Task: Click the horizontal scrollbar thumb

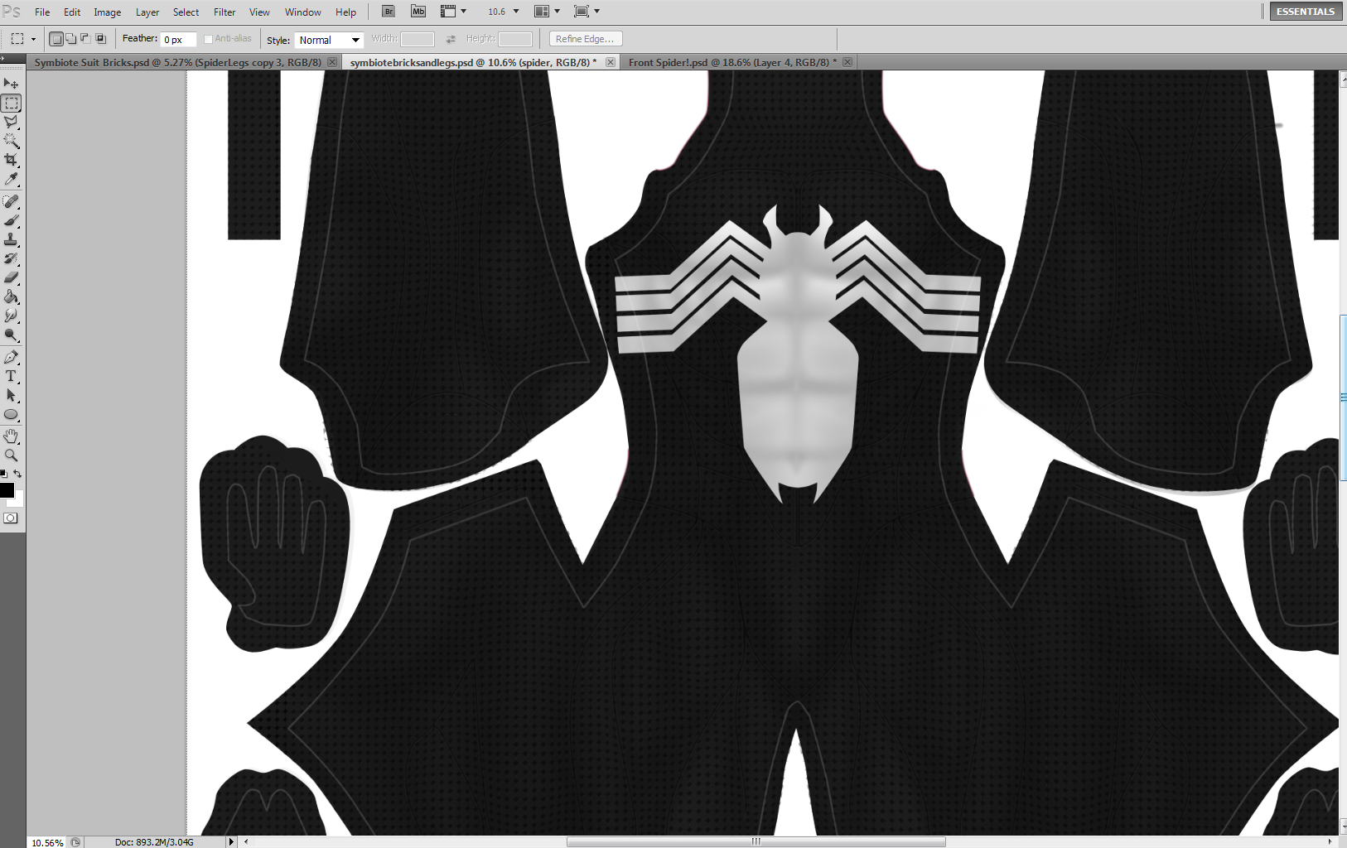Action: click(x=756, y=841)
